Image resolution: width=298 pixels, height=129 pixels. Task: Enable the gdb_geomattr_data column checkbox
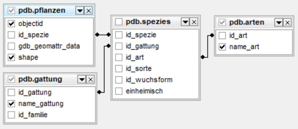[11, 46]
